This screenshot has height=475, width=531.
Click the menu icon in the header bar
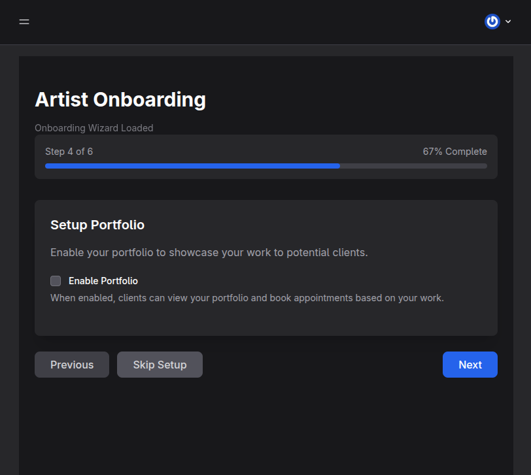tap(24, 22)
